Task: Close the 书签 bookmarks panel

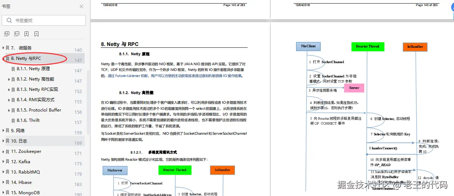Action: point(81,6)
